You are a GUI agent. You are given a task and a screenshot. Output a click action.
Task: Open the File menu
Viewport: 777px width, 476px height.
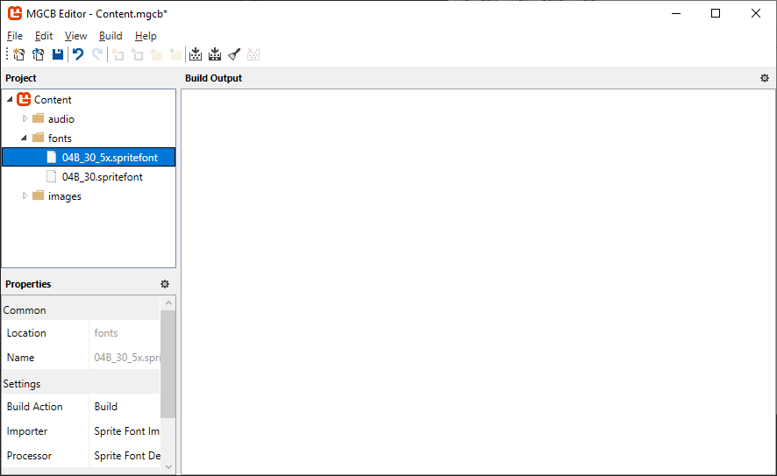[x=14, y=36]
